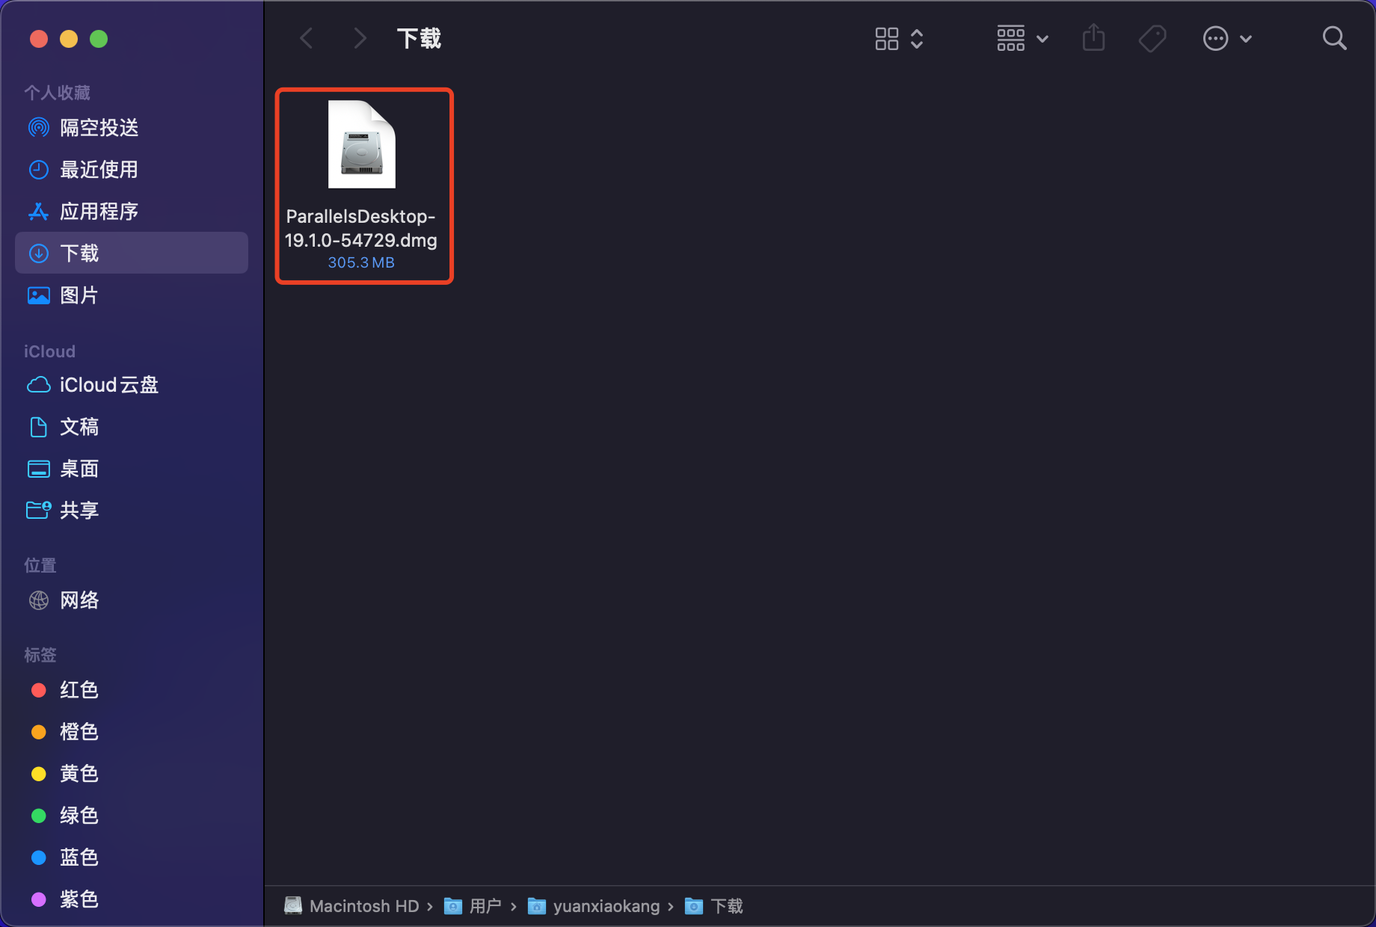Click the 下载 window title
Viewport: 1376px width, 927px height.
pos(419,39)
